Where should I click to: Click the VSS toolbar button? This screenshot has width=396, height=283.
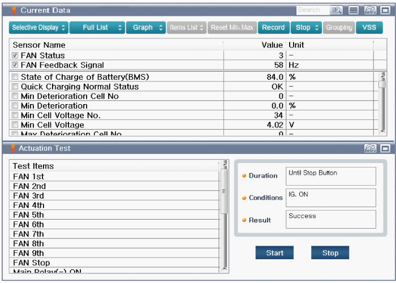point(369,27)
